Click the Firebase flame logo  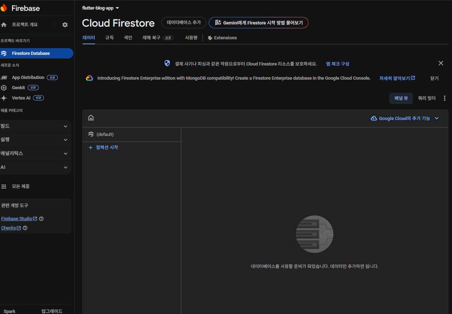click(x=4, y=8)
